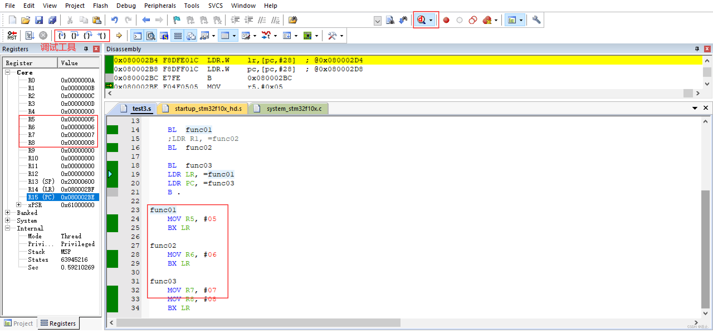Click the Run to Cursor Line icon
This screenshot has width=713, height=331.
tap(102, 36)
